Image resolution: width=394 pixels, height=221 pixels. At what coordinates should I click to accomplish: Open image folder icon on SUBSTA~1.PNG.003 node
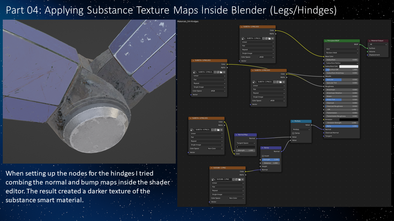(x=269, y=38)
